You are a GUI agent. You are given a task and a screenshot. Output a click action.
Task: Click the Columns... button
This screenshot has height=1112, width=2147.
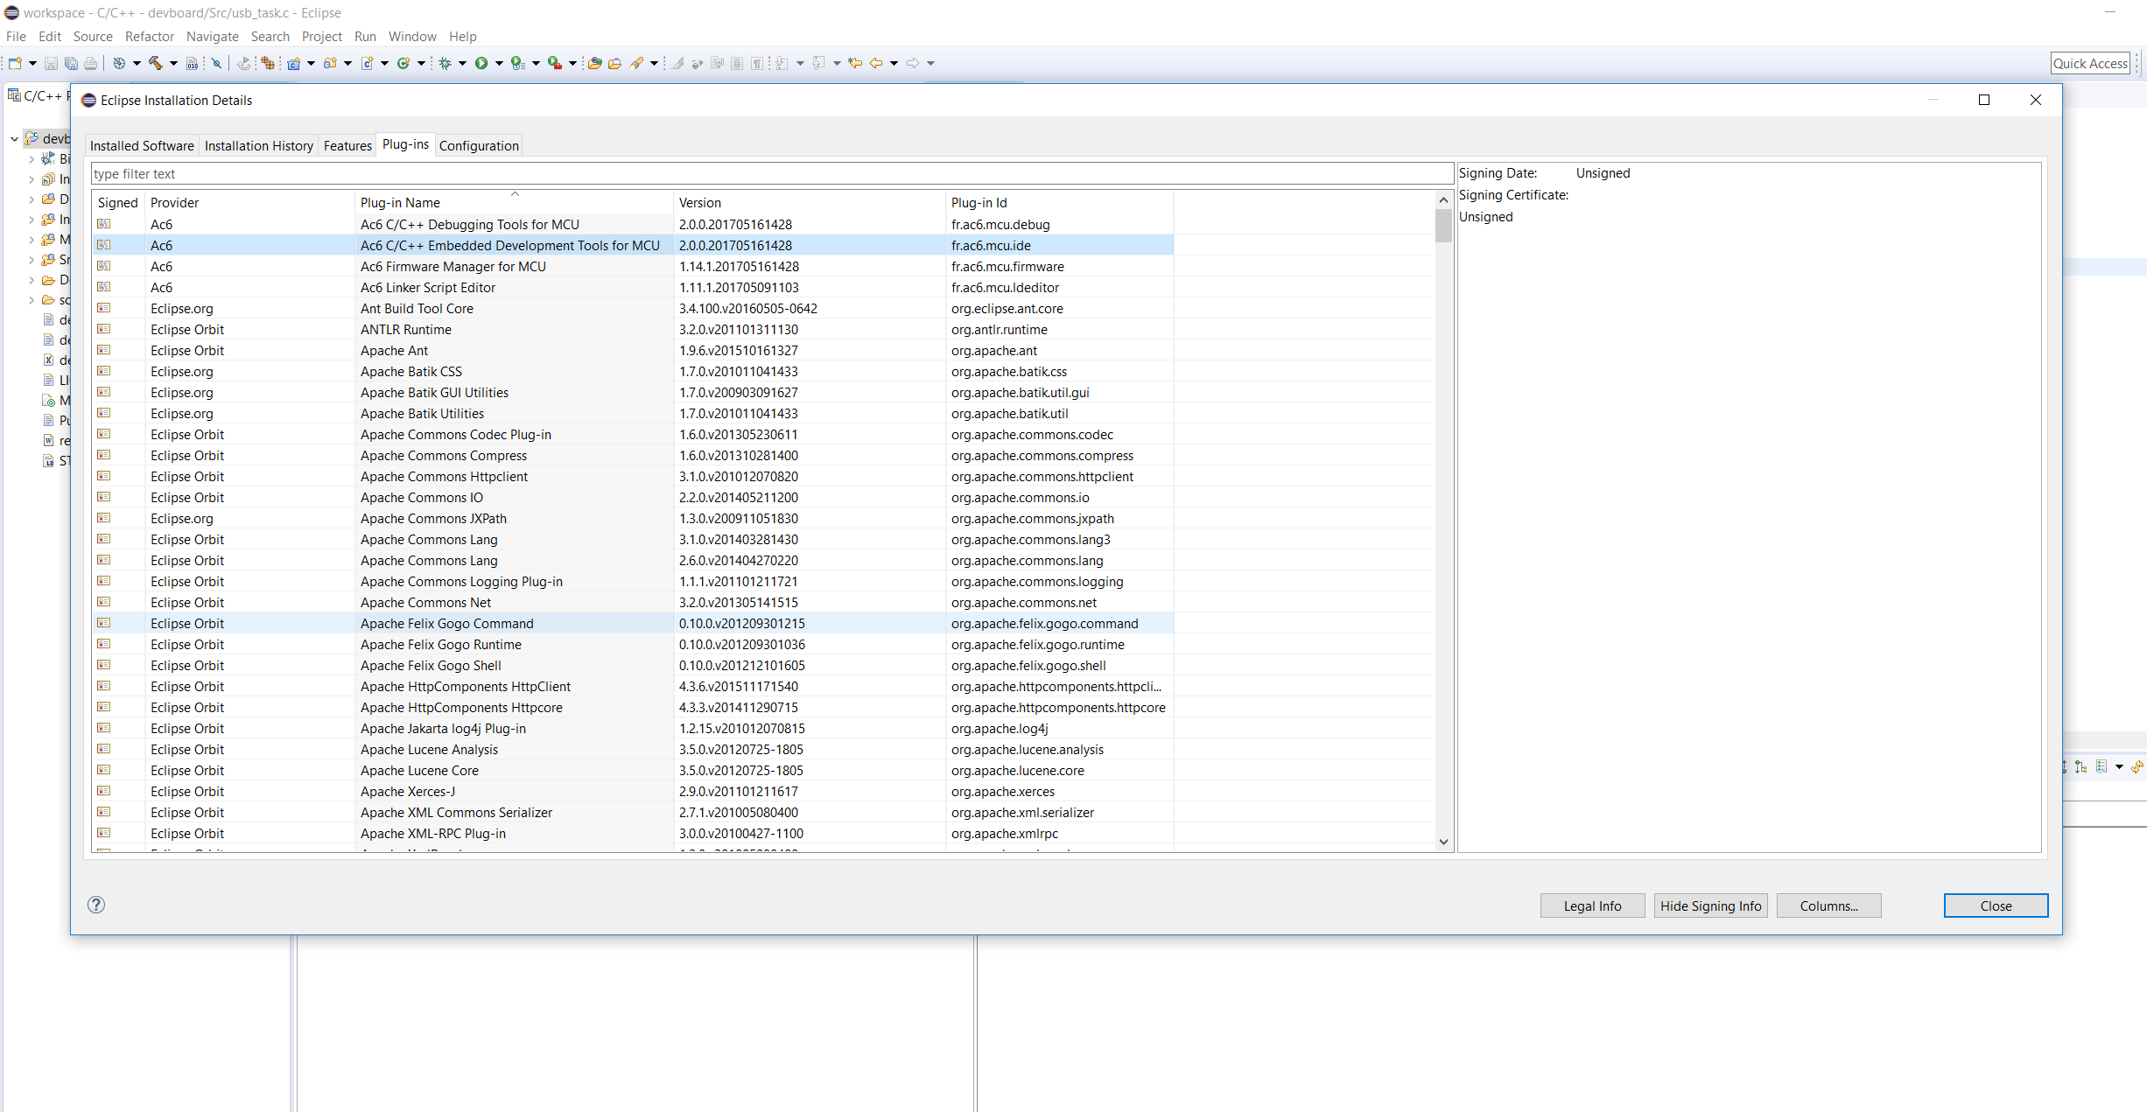pyautogui.click(x=1828, y=906)
